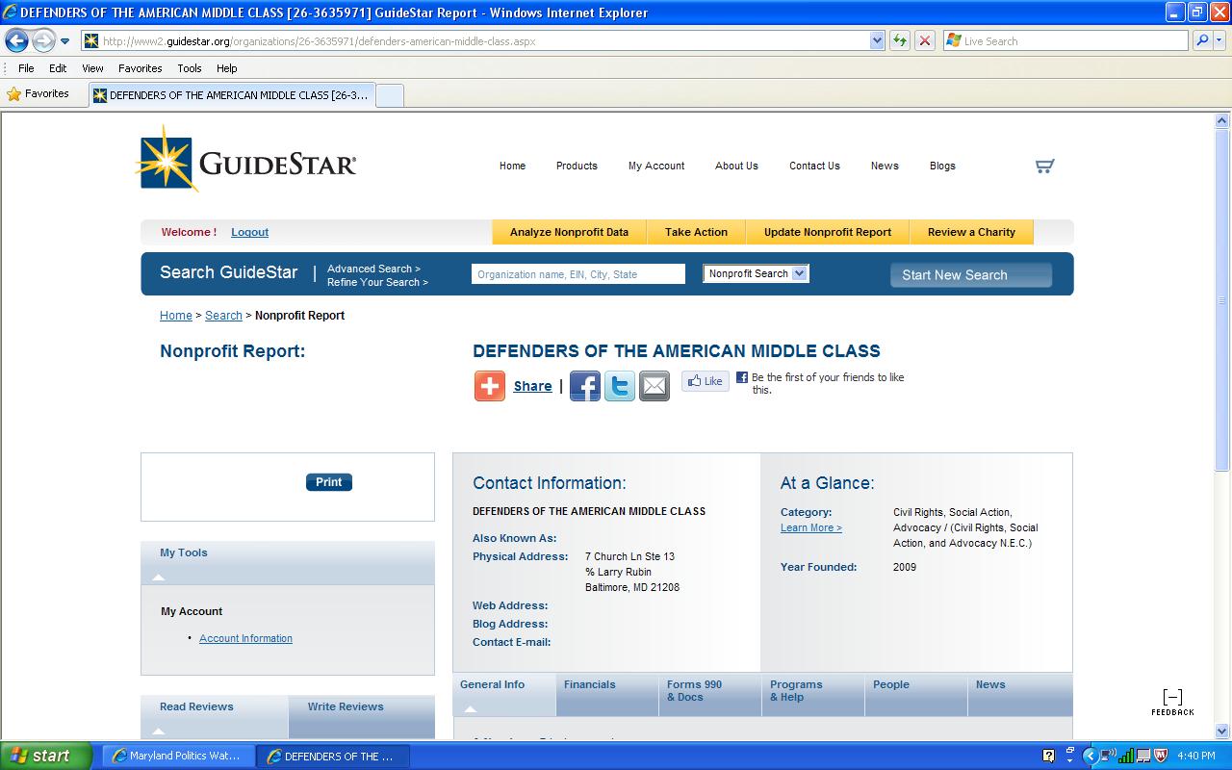Click the Learn More link
This screenshot has height=770, width=1232.
[810, 527]
